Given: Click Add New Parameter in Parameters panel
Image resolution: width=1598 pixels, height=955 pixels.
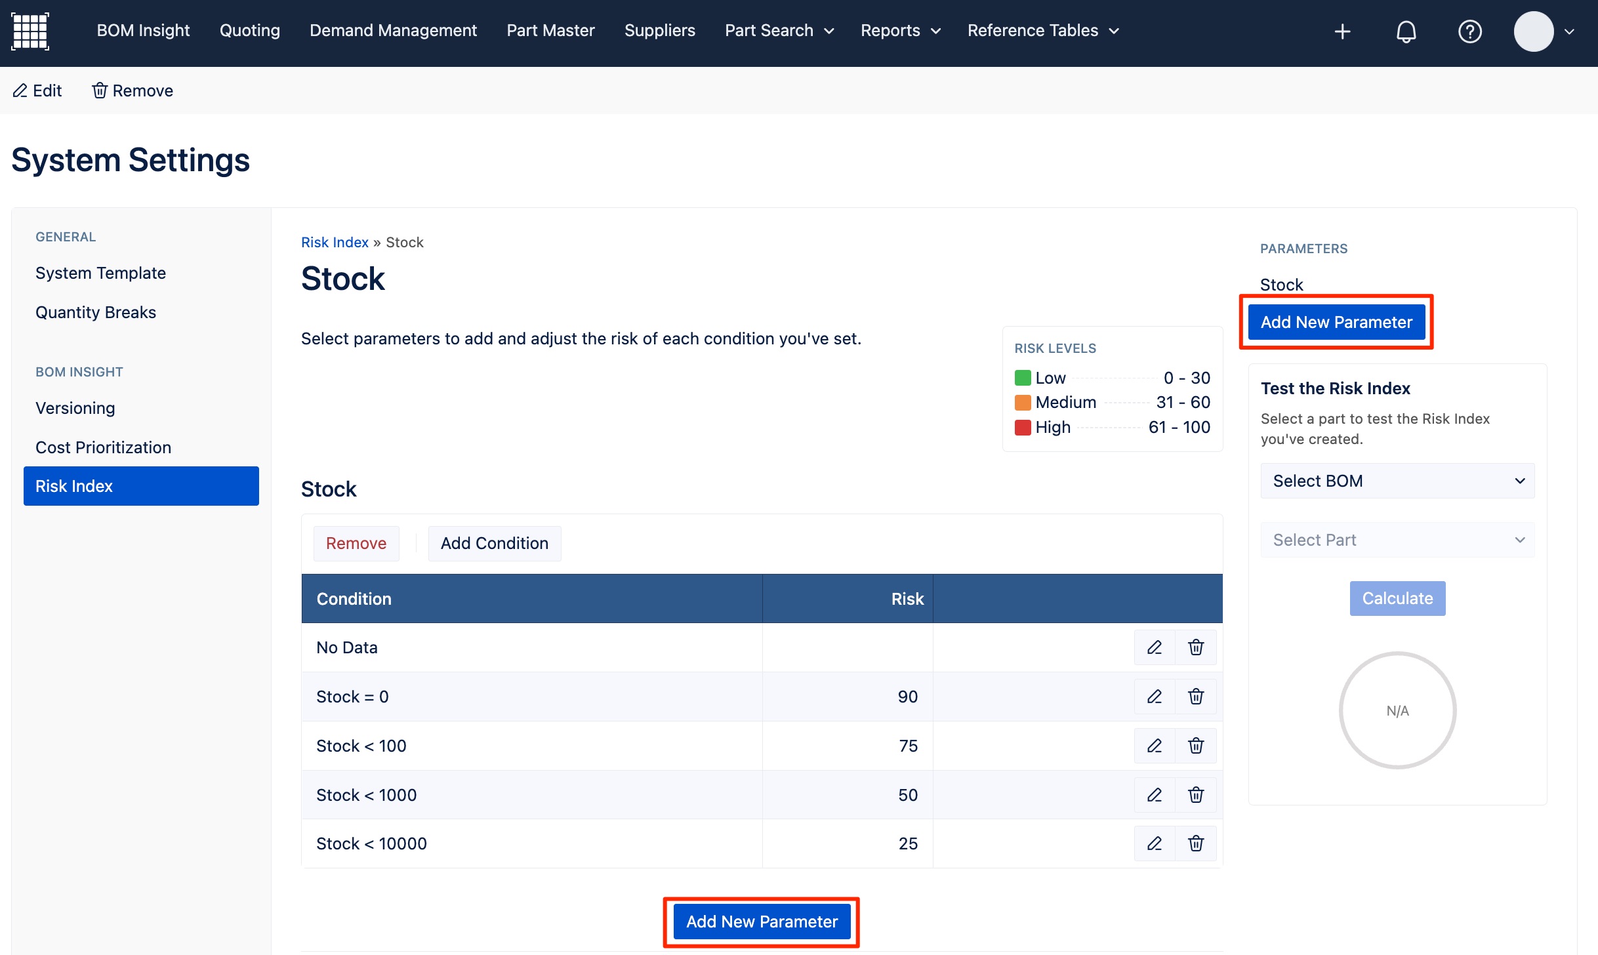Looking at the screenshot, I should coord(1336,322).
